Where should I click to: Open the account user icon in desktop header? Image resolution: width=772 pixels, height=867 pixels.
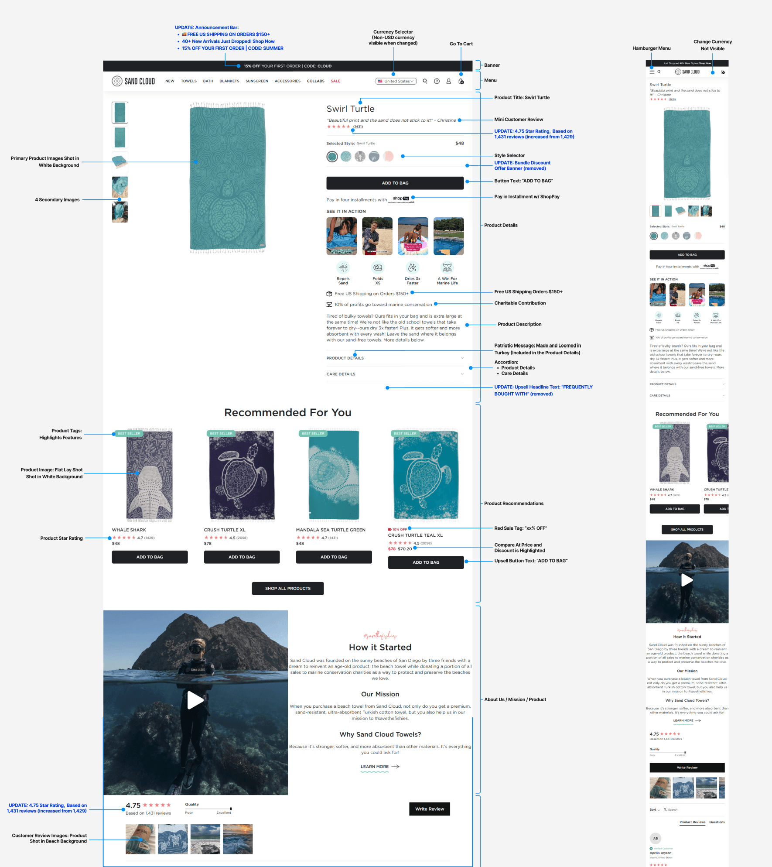[448, 81]
